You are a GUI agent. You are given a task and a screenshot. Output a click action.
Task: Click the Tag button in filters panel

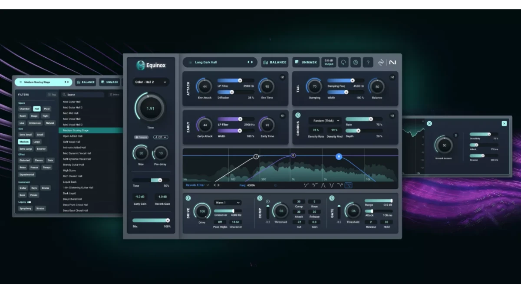[x=52, y=94]
